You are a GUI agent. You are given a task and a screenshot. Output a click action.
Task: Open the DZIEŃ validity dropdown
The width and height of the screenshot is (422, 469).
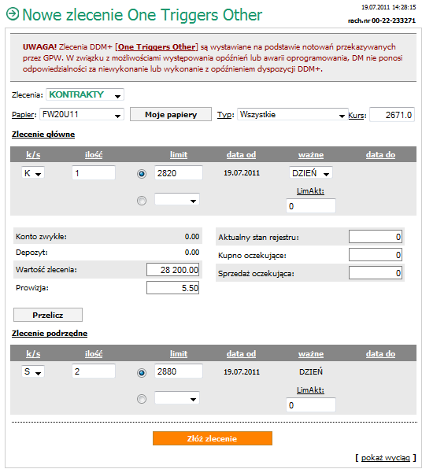tap(311, 173)
